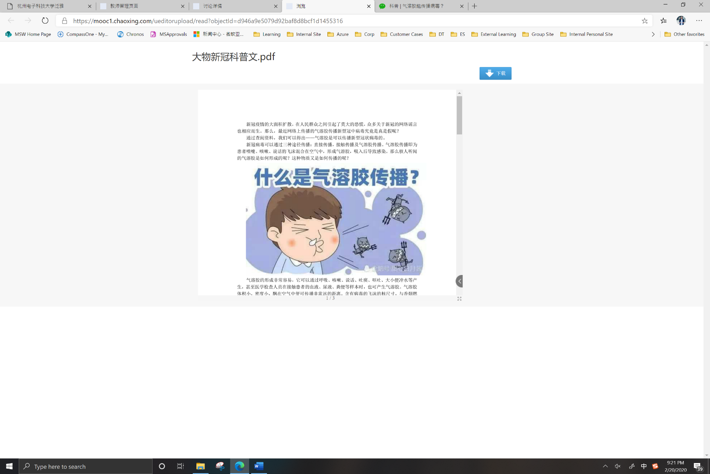
Task: Switch to the 教师管理页面 tab
Action: point(142,6)
